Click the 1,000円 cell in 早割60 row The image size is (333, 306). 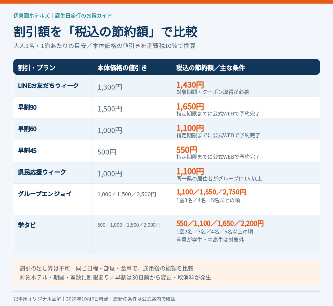(x=110, y=131)
